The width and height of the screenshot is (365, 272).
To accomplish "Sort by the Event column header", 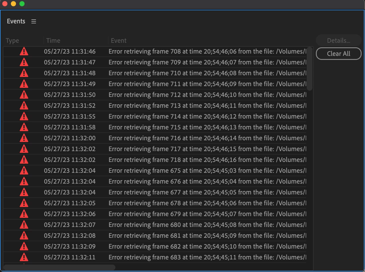I will pyautogui.click(x=119, y=40).
